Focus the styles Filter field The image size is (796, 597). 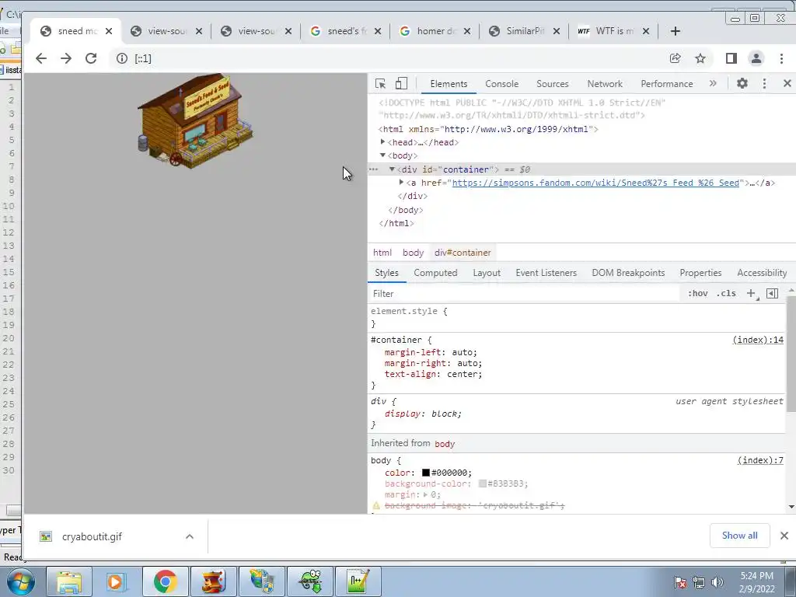point(524,293)
